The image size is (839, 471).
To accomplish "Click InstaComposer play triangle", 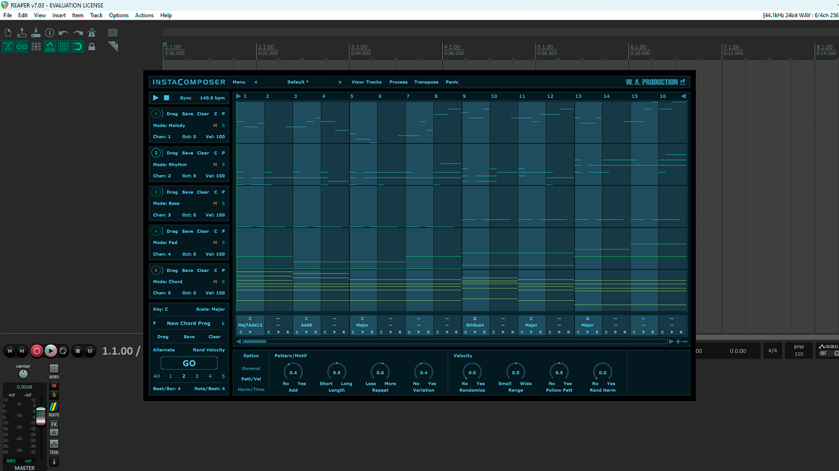I will tap(156, 98).
